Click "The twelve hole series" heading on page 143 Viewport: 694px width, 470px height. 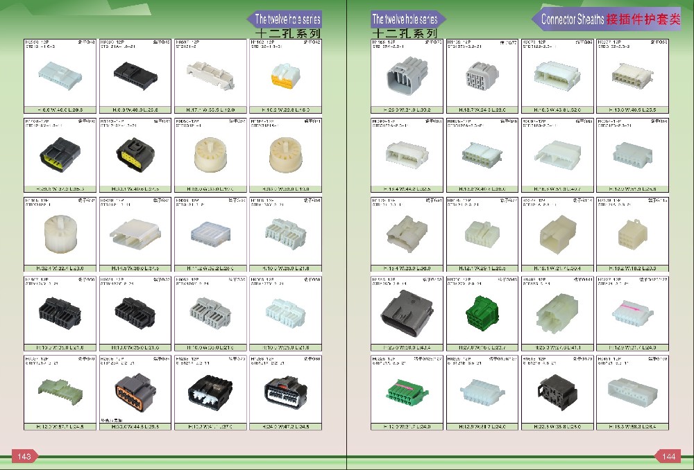(287, 19)
